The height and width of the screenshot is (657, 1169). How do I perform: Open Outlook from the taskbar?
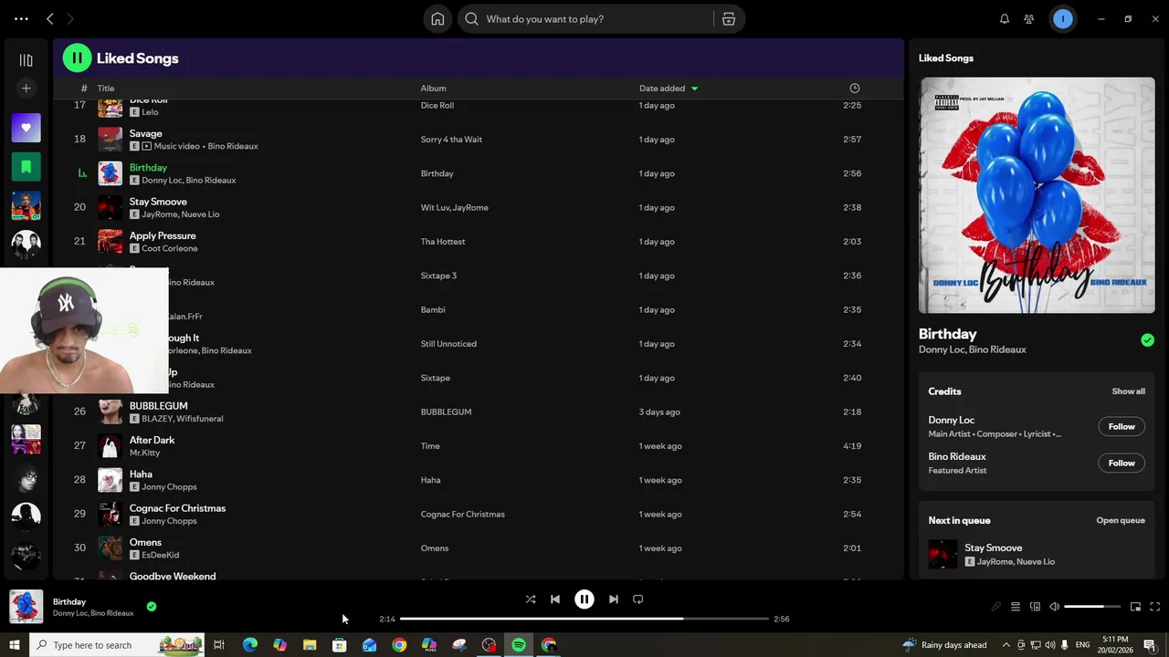[x=369, y=645]
